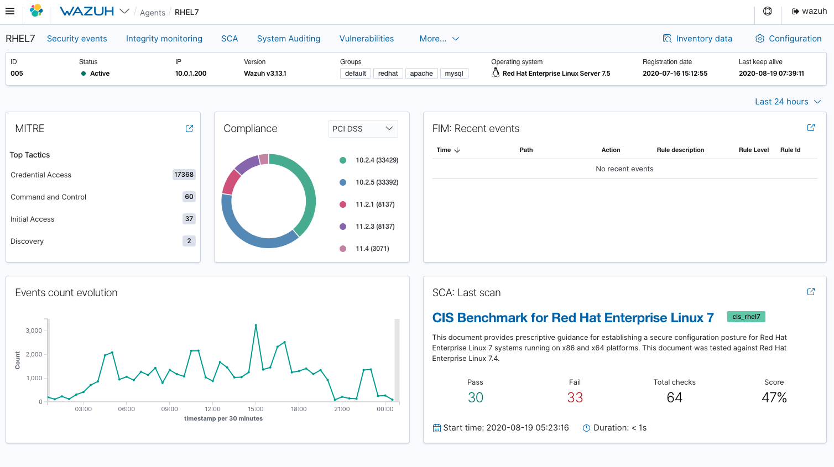Open MITRE panel in new view icon

[x=189, y=128]
